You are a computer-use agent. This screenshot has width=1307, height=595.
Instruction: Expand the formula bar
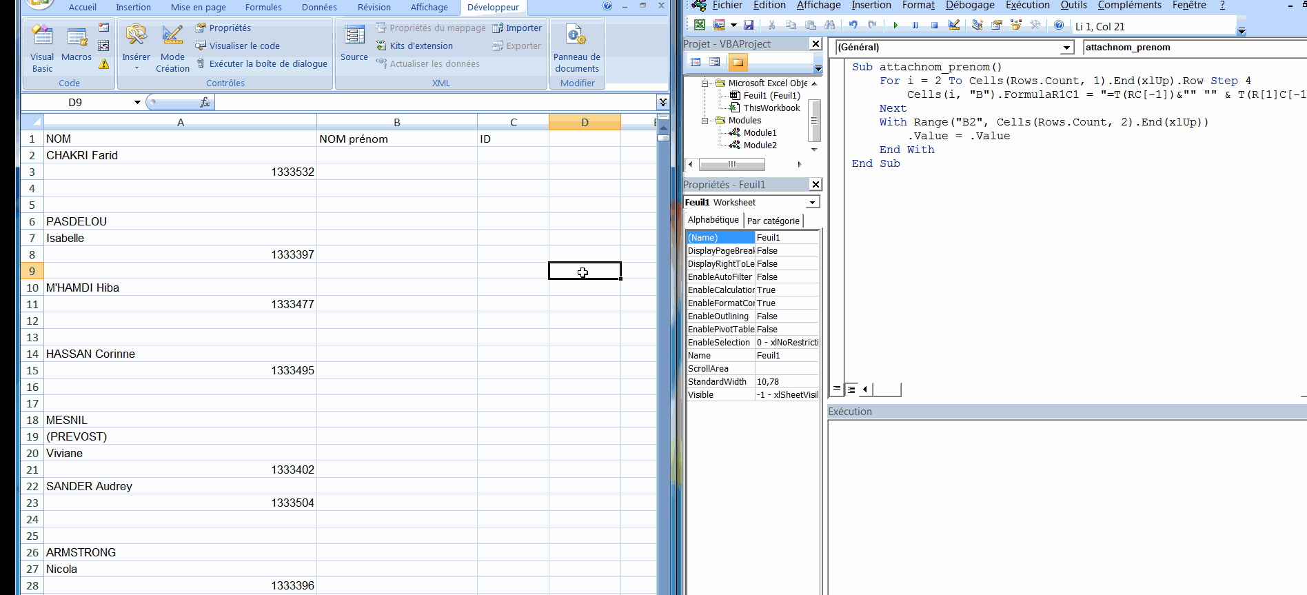tap(662, 102)
